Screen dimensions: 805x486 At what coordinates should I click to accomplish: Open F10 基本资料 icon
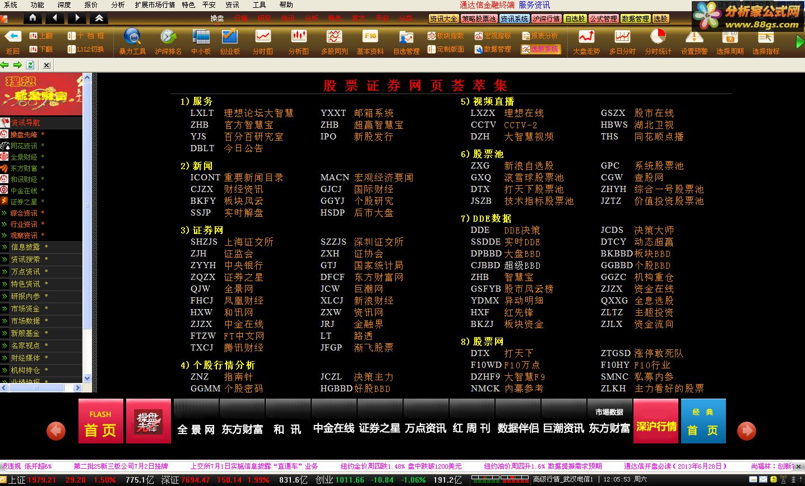pos(370,36)
